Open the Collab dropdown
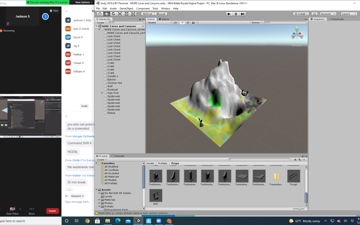360x225 pixels. coord(301,14)
